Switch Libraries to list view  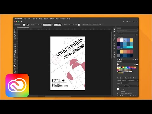click(137, 35)
